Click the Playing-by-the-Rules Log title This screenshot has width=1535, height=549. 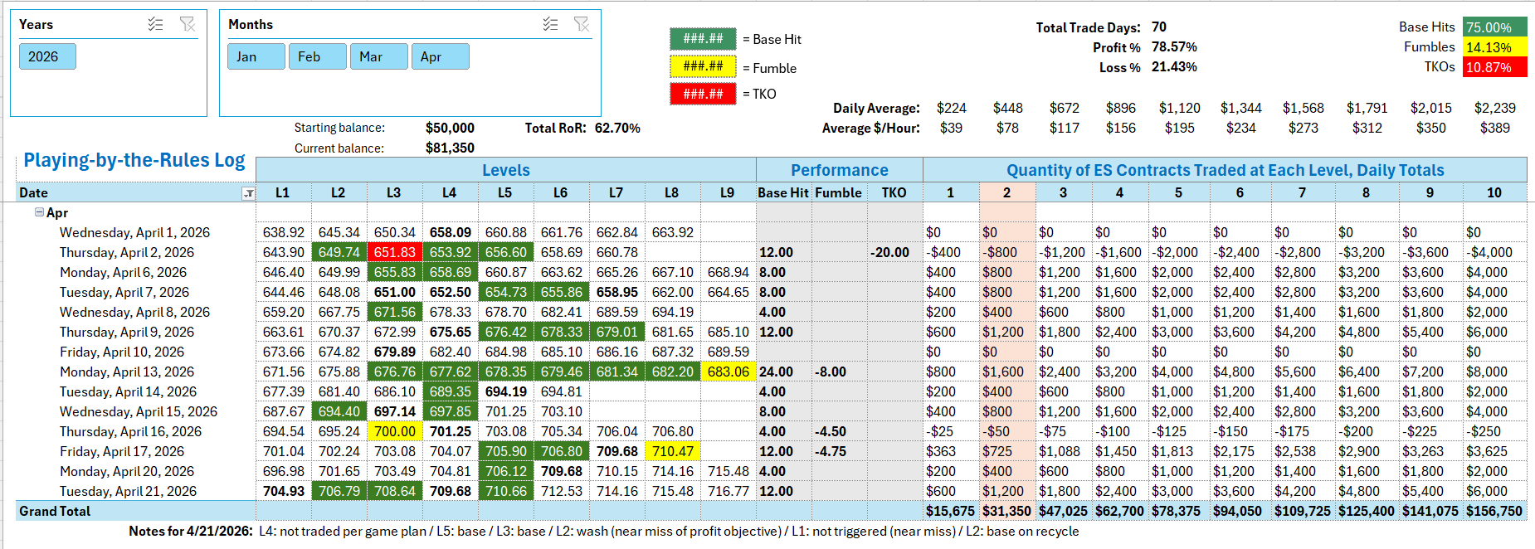click(134, 160)
